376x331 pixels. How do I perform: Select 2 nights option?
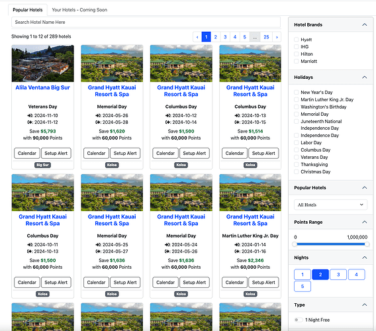click(x=320, y=274)
